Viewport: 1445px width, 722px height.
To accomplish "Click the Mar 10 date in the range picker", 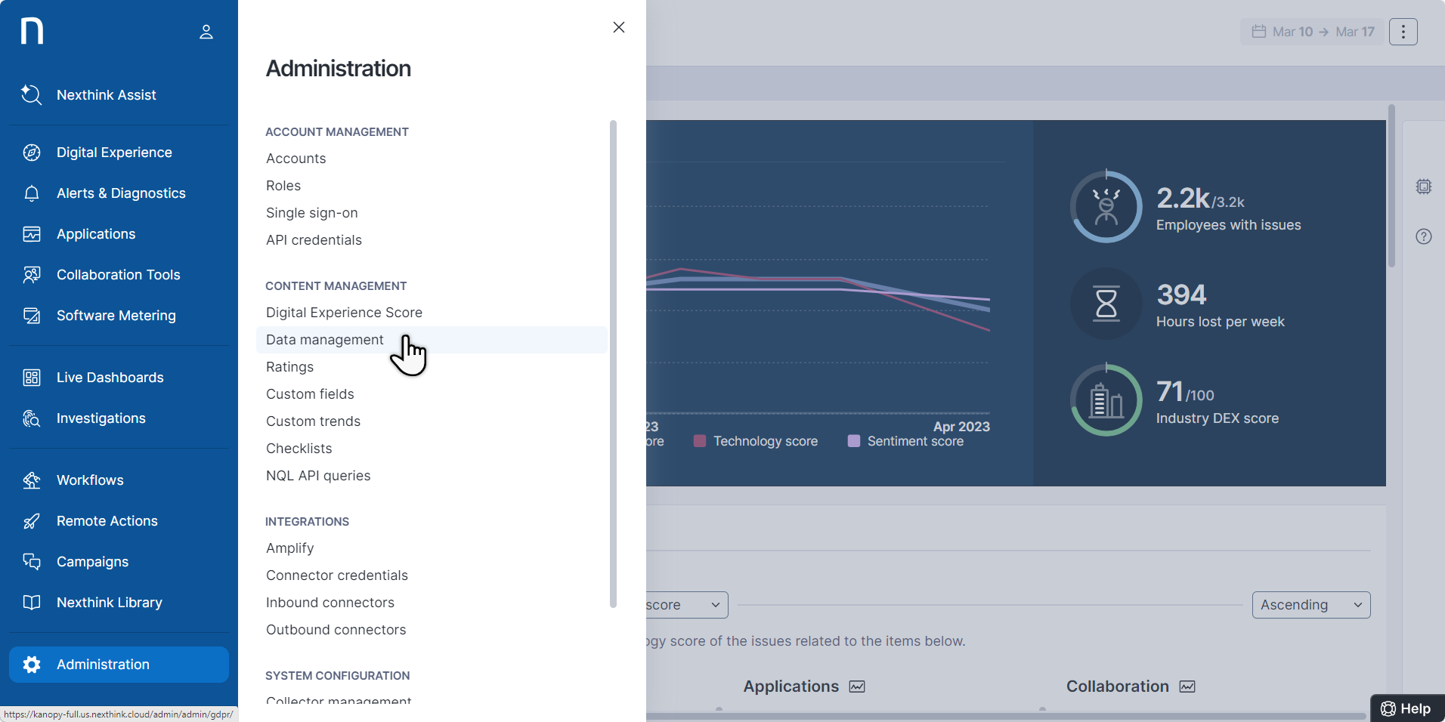I will (x=1292, y=31).
